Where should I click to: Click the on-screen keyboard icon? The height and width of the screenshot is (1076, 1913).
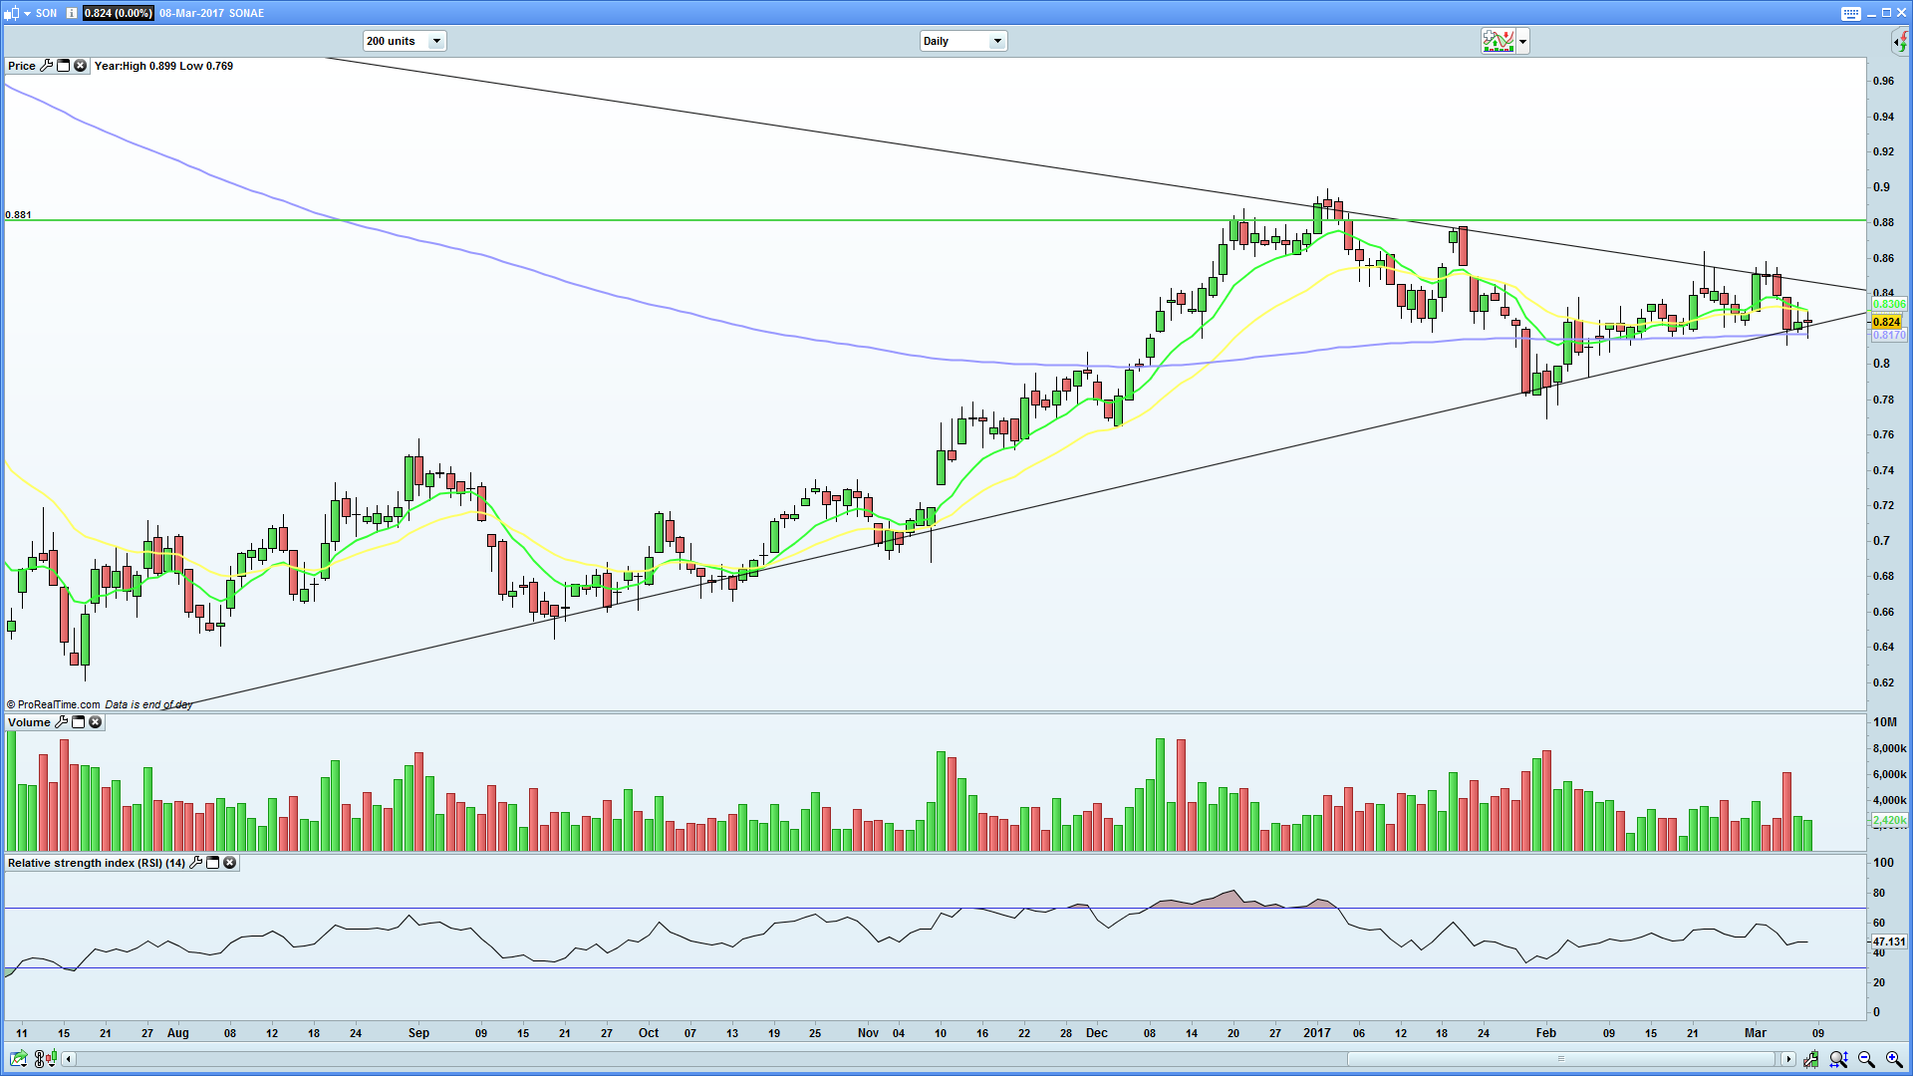click(x=1850, y=13)
